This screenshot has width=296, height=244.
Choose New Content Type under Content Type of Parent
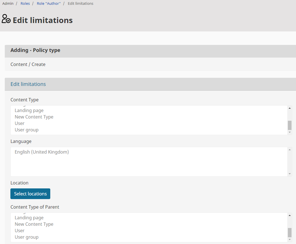click(x=34, y=224)
